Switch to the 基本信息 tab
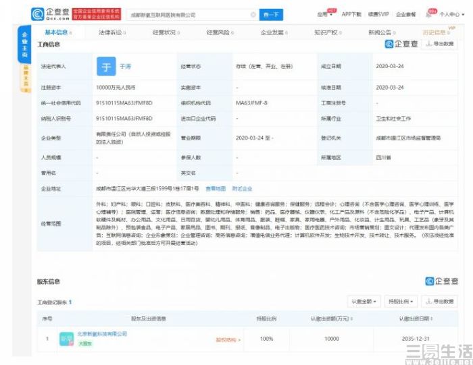The width and height of the screenshot is (473, 365). tap(58, 32)
